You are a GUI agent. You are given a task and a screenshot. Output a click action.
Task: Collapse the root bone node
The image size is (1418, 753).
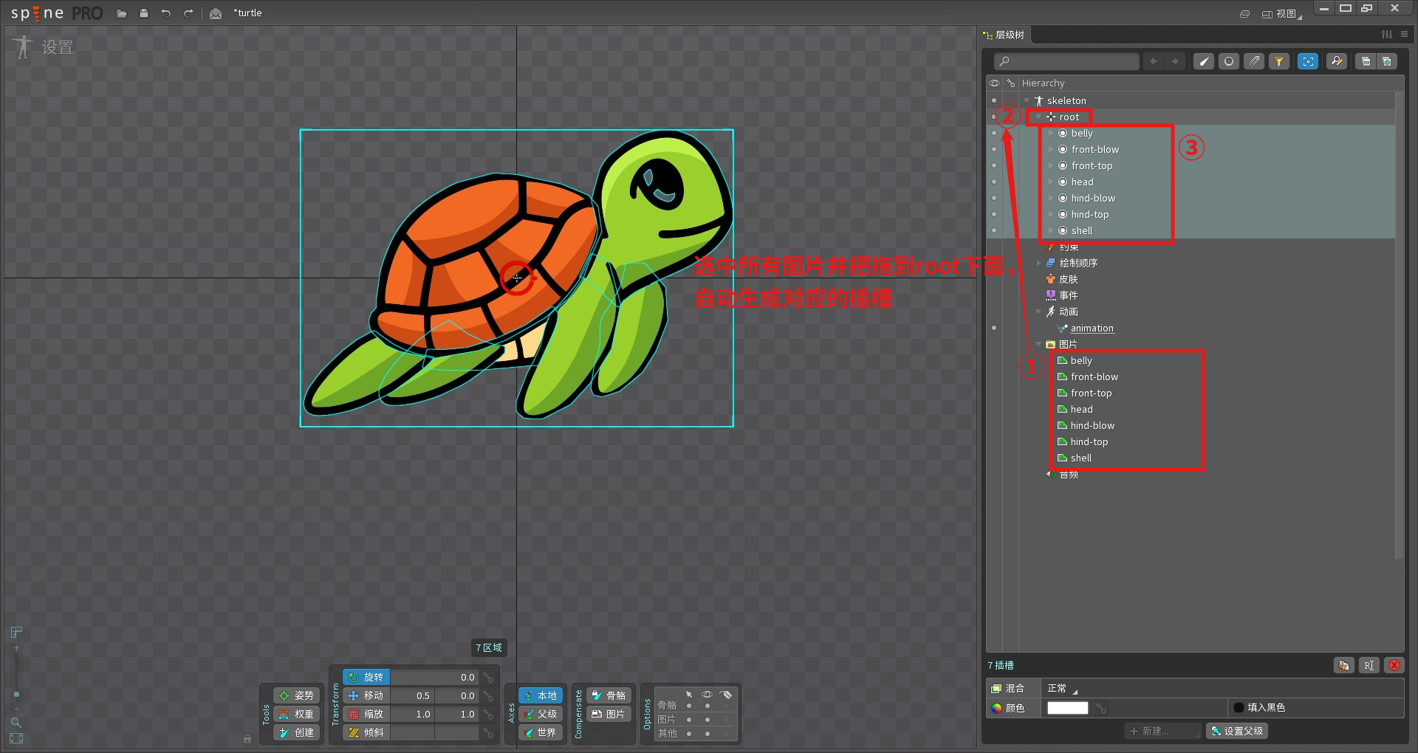1038,117
